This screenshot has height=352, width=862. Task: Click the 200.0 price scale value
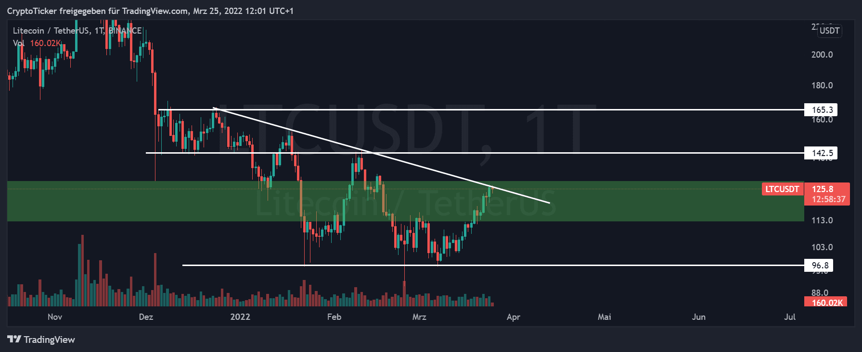click(x=822, y=55)
